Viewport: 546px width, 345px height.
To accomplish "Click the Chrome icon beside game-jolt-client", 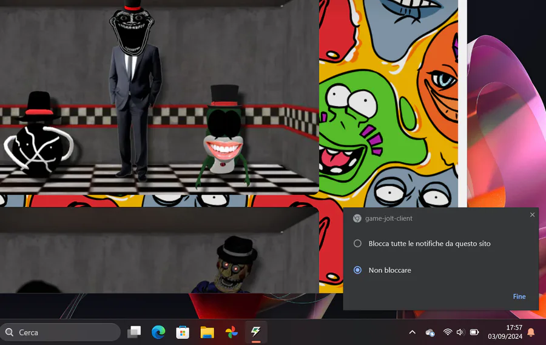I will click(x=357, y=218).
